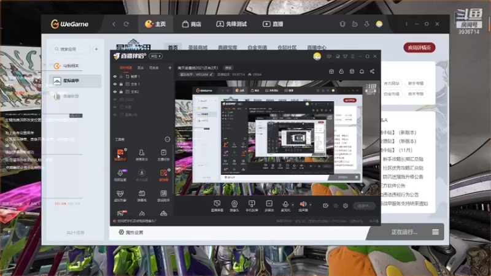Add a new scene with plus icon
The image size is (491, 276).
pos(170,67)
